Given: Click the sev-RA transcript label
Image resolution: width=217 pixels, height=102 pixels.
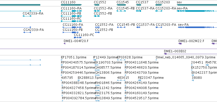Looking at the screenshot, I should 182,8.
